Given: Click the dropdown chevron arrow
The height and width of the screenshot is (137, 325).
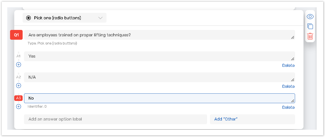Looking at the screenshot, I should 101,18.
